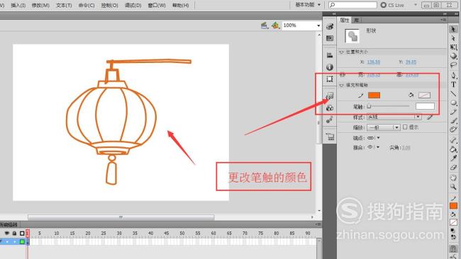Toggle the layer's green outline square

coord(23,242)
